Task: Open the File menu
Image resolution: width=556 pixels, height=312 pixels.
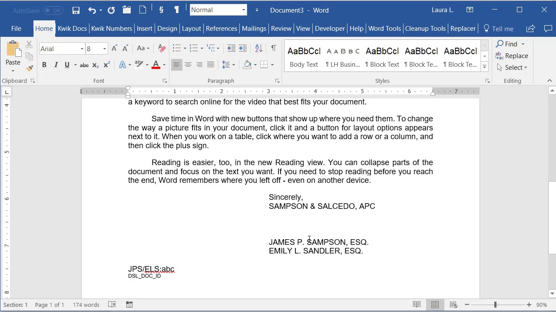Action: (16, 29)
